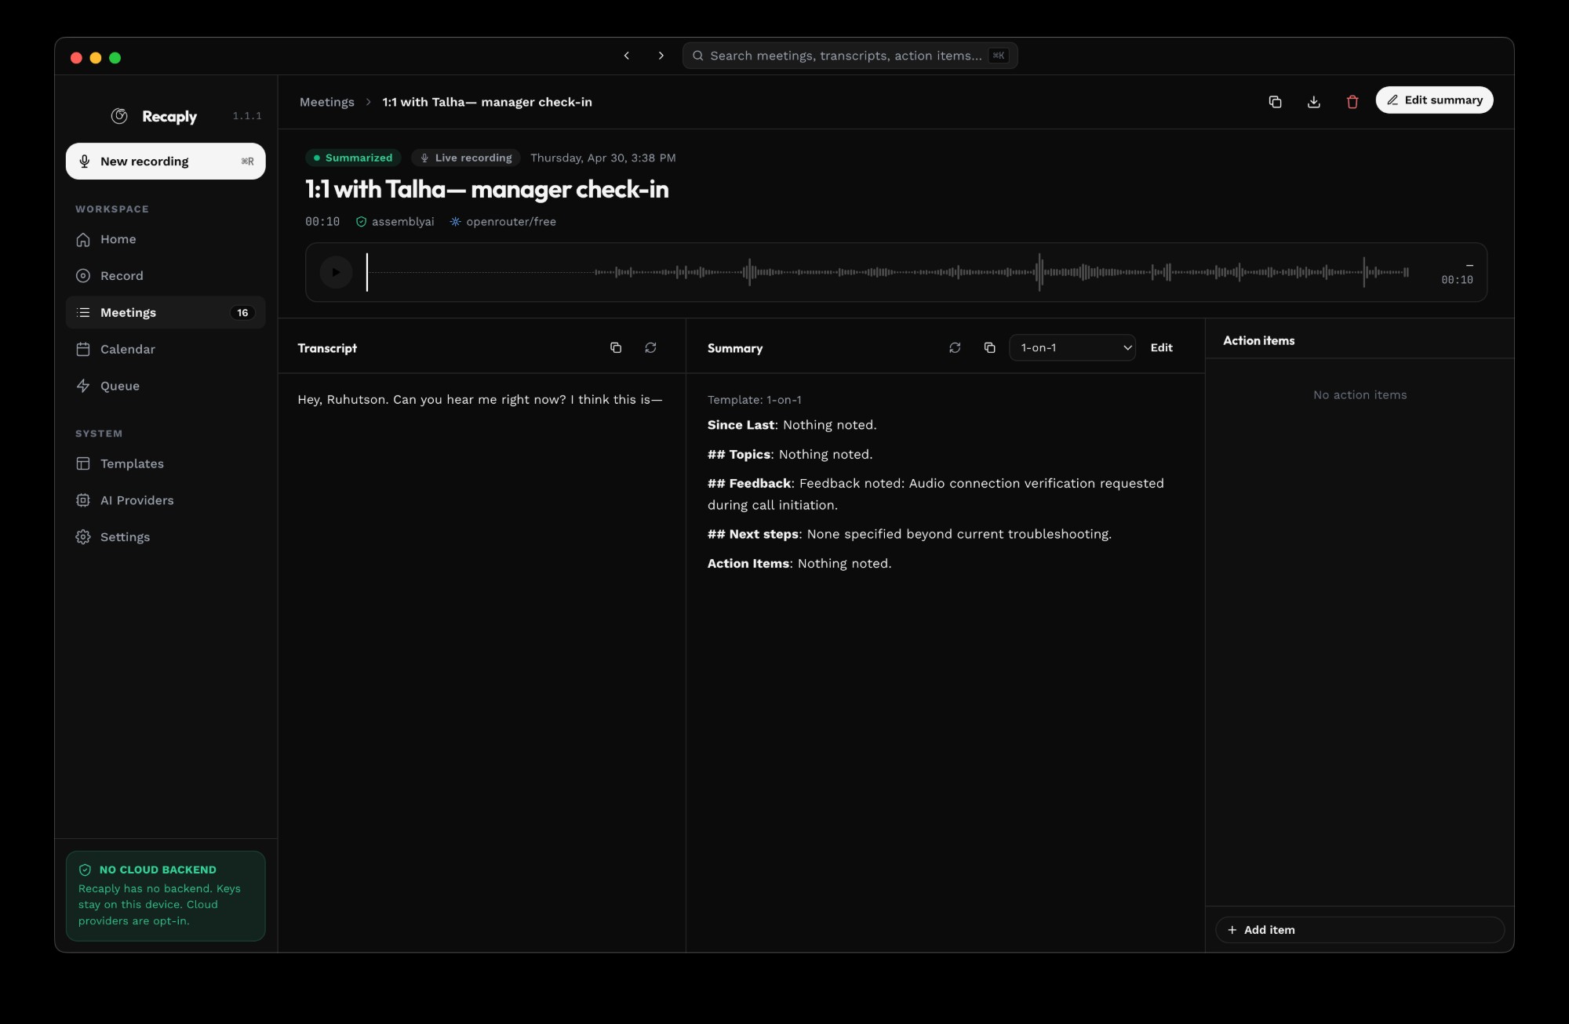This screenshot has width=1569, height=1024.
Task: Click the meeting title heading
Action: pos(486,189)
